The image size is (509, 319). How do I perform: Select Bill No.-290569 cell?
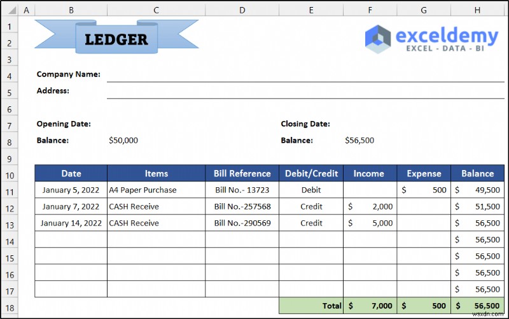tap(242, 223)
